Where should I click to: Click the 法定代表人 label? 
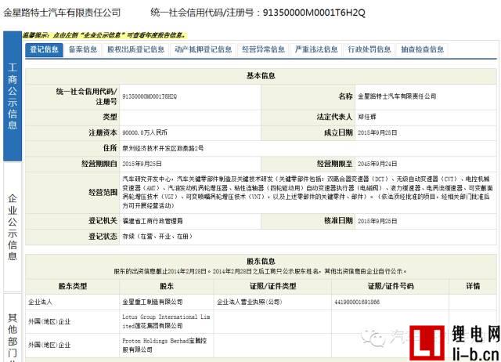coord(334,117)
